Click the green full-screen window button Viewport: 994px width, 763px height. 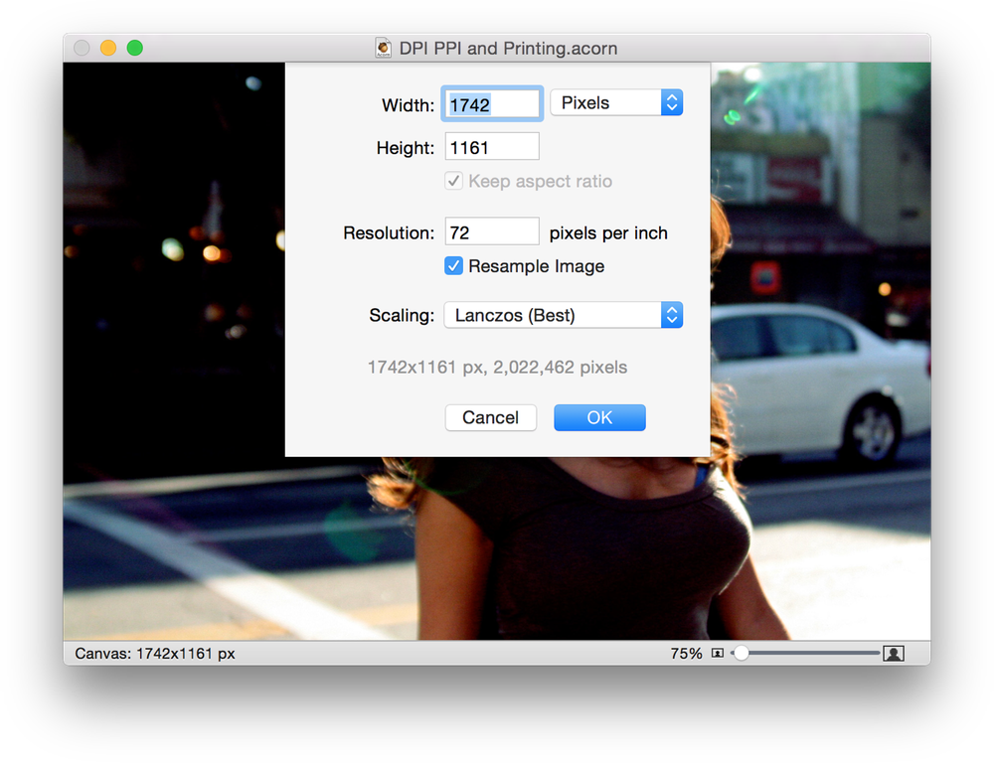(x=135, y=48)
